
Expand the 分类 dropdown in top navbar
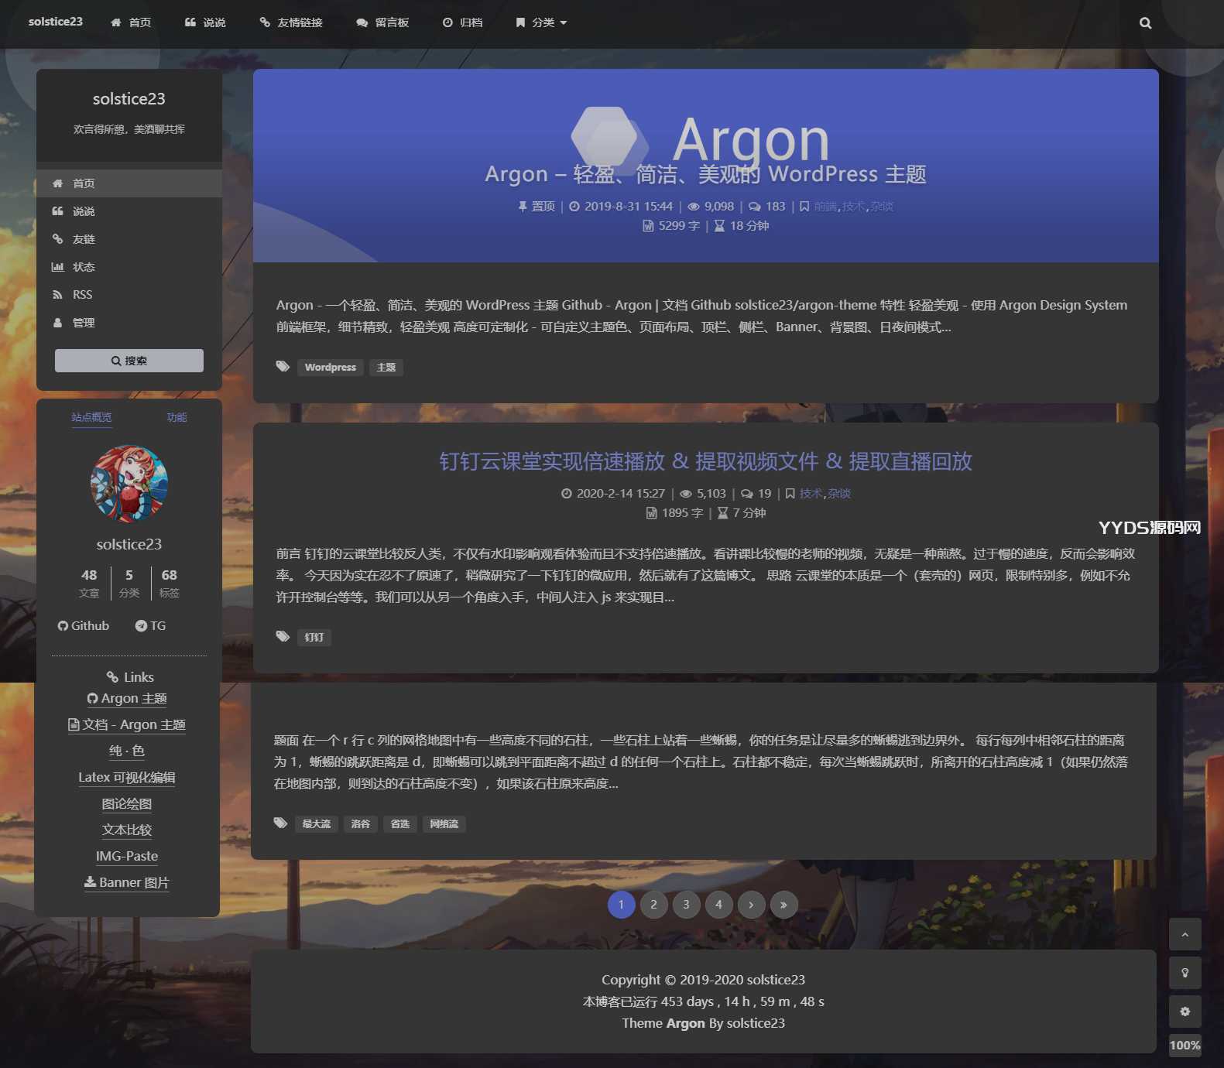point(542,23)
